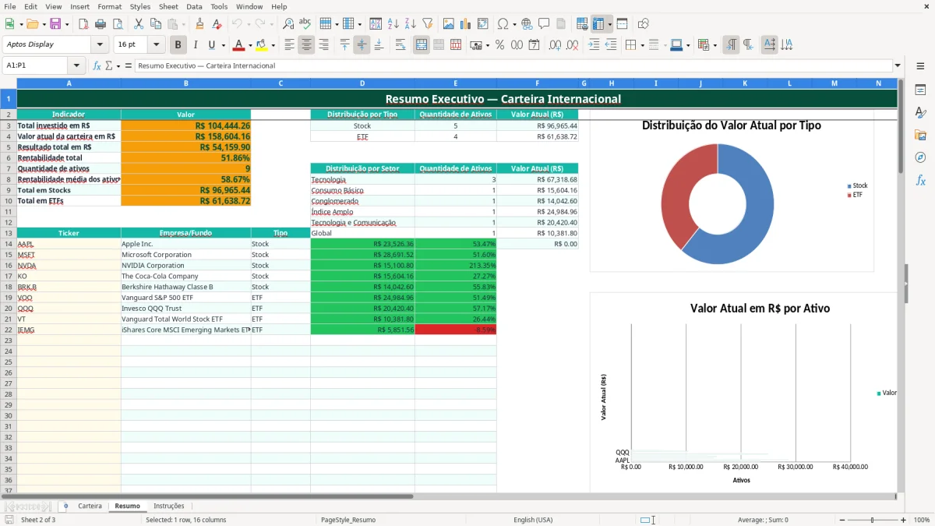Insert a hyperlink
This screenshot has height=526, width=935.
click(x=527, y=24)
